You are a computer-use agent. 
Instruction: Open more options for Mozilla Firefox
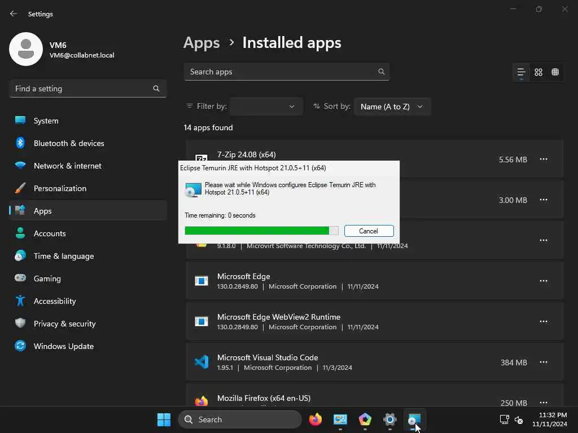click(x=544, y=403)
